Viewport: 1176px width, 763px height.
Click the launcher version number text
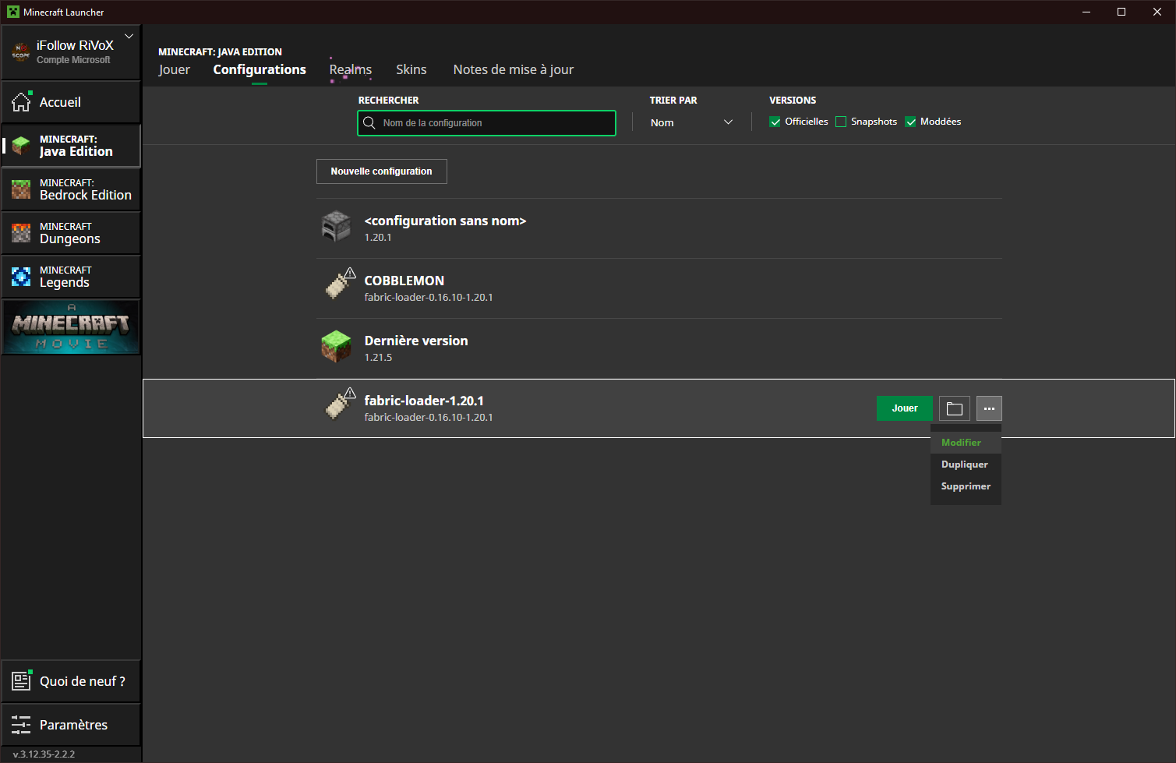coord(44,754)
